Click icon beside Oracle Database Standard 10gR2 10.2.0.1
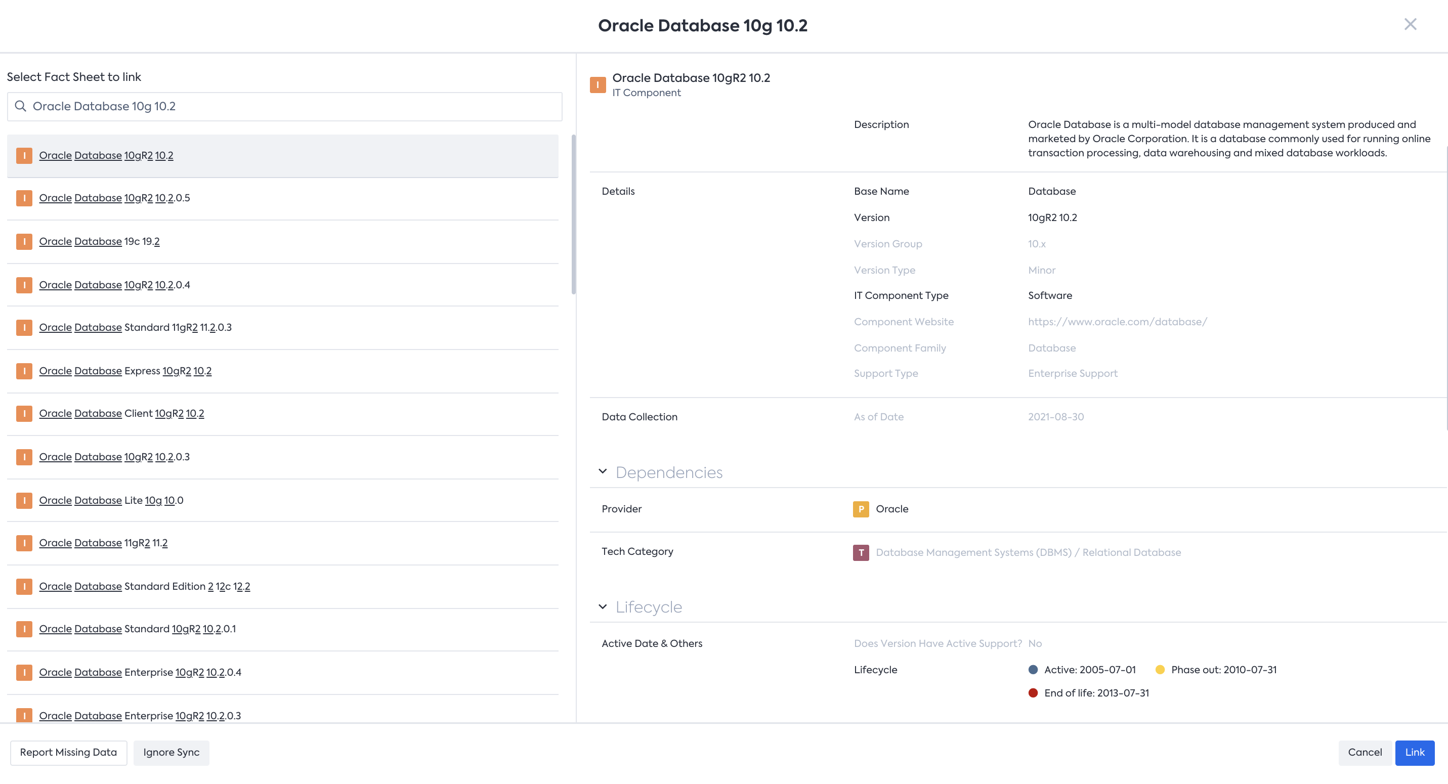 pyautogui.click(x=24, y=629)
